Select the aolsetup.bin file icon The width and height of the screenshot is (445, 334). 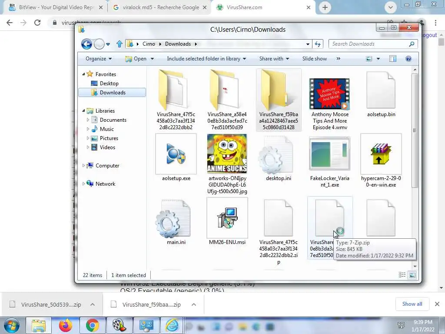(381, 90)
